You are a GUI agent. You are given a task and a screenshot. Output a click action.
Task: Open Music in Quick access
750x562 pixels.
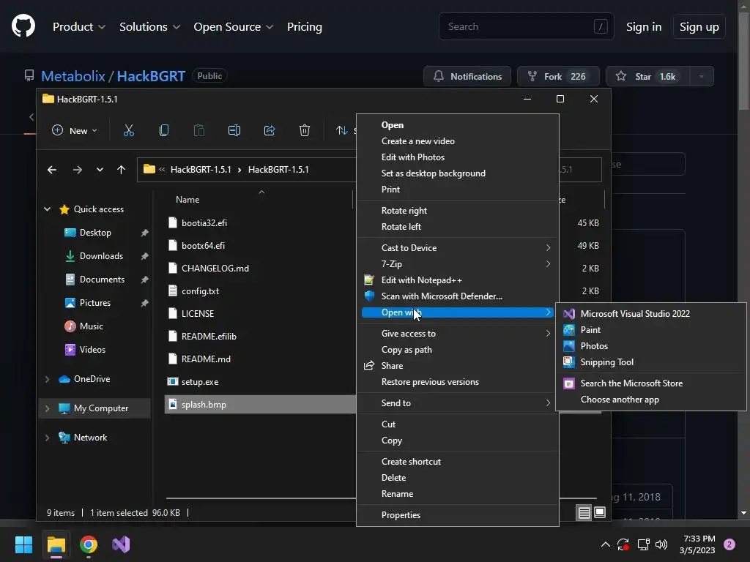91,326
